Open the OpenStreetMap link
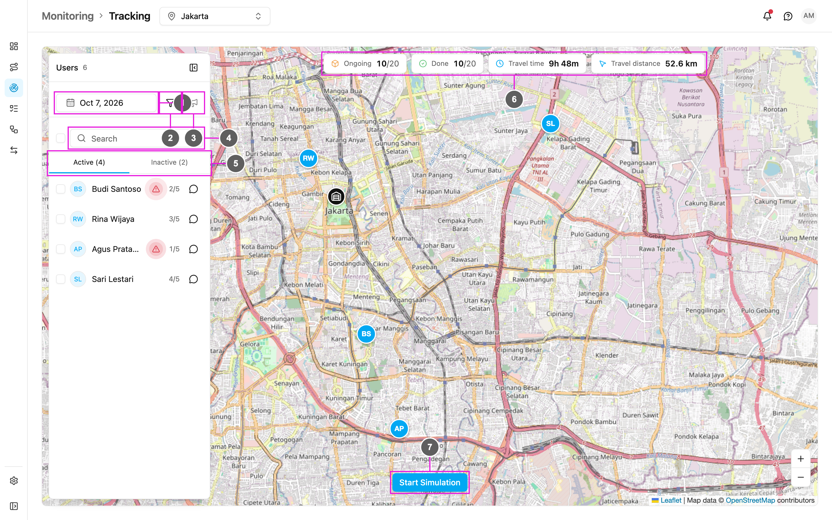The width and height of the screenshot is (832, 520). click(x=750, y=500)
